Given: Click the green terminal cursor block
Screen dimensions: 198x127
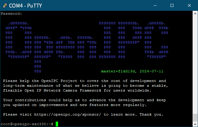Looking at the screenshot, I should [57, 124].
